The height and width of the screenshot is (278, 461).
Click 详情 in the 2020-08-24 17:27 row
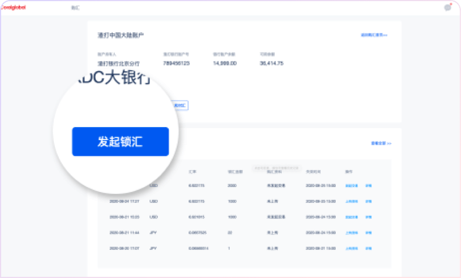pos(368,202)
